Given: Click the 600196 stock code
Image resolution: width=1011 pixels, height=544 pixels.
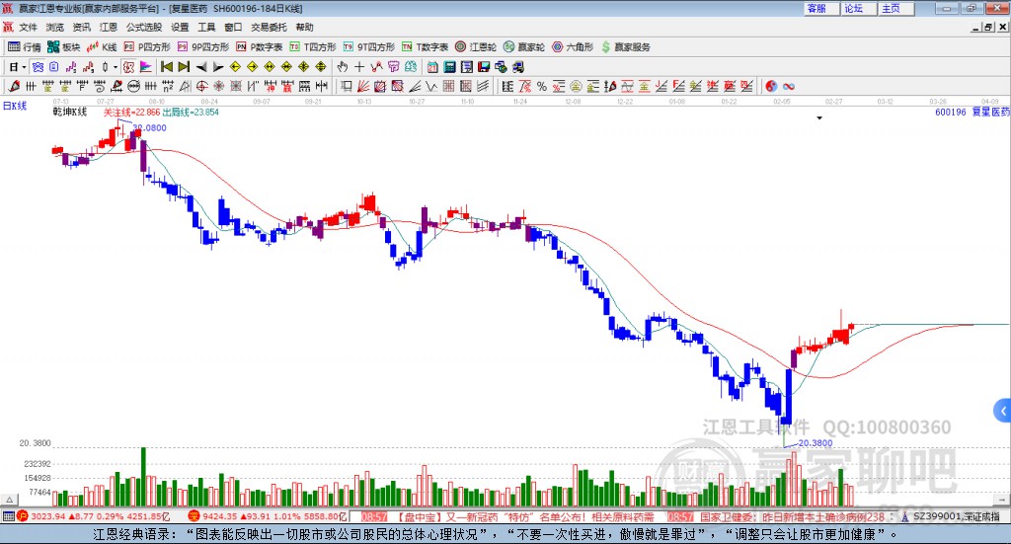Looking at the screenshot, I should [951, 113].
